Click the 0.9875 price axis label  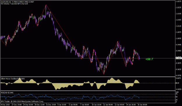tap(179, 63)
